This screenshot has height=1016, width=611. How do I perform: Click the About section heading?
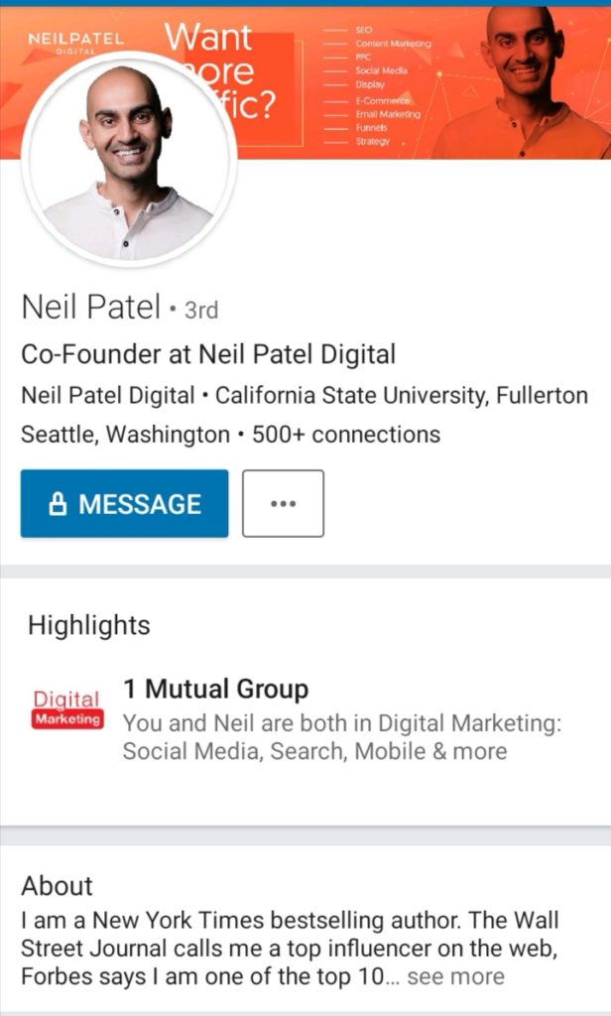[x=58, y=886]
